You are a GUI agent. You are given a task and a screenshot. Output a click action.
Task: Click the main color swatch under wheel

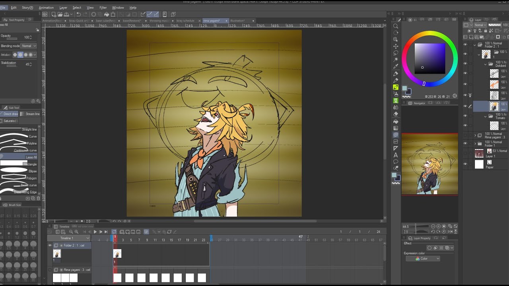point(404,89)
